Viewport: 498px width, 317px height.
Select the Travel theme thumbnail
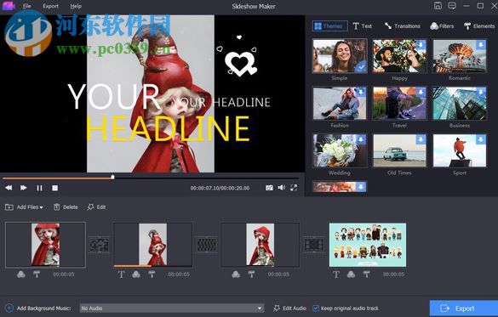pyautogui.click(x=399, y=104)
